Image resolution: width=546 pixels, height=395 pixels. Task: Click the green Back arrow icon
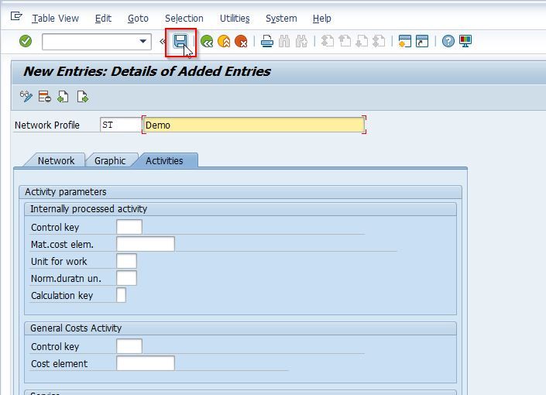207,42
